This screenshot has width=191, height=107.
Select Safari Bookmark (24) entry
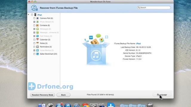[x=48, y=54]
